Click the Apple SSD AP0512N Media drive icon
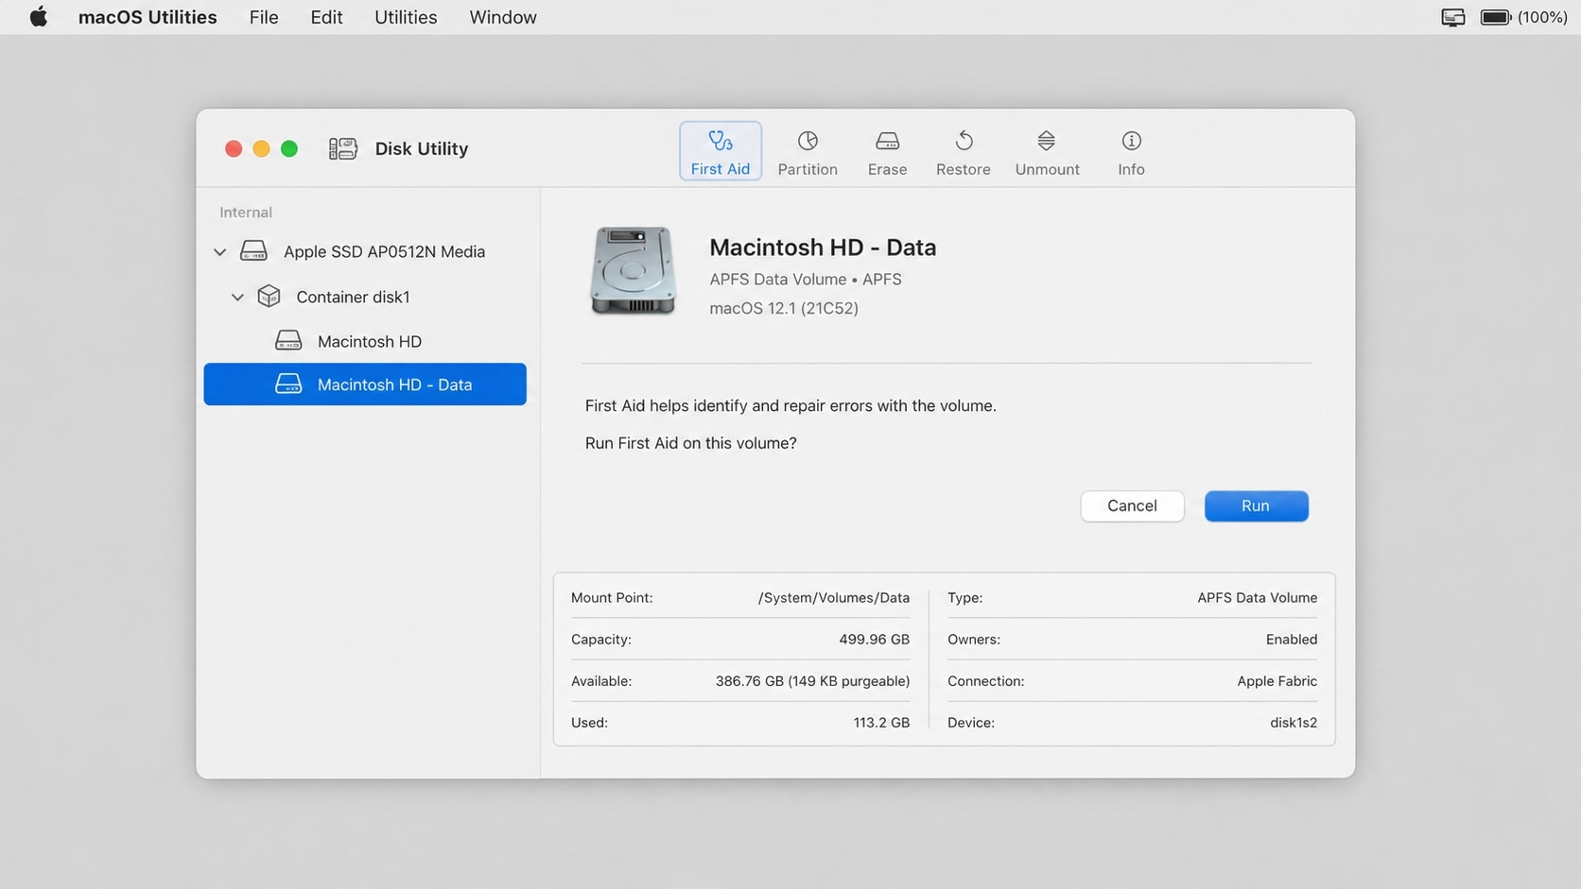The image size is (1581, 889). [253, 251]
